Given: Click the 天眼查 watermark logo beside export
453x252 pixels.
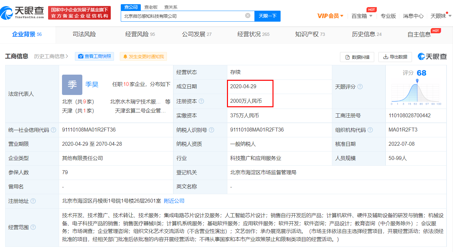Looking at the screenshot, I should tap(432, 57).
